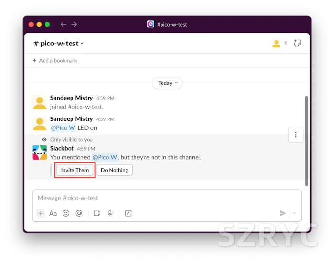Open the three-dot more actions menu
Screen dimensions: 334x263
(x=296, y=135)
